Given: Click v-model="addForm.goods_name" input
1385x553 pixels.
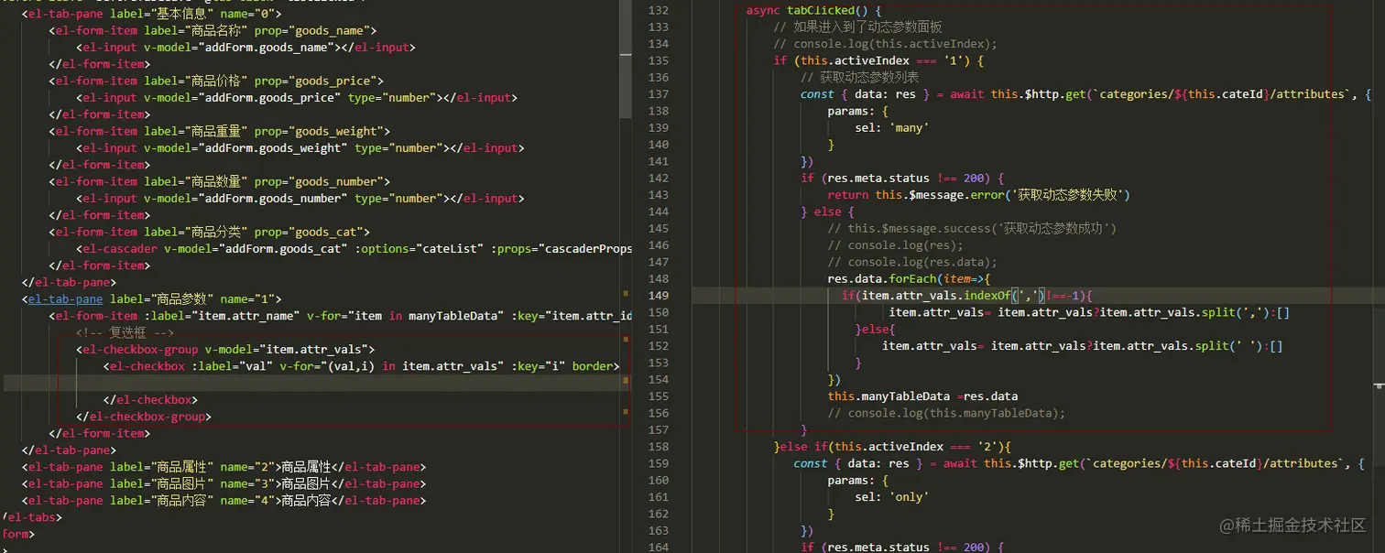Looking at the screenshot, I should (x=245, y=48).
